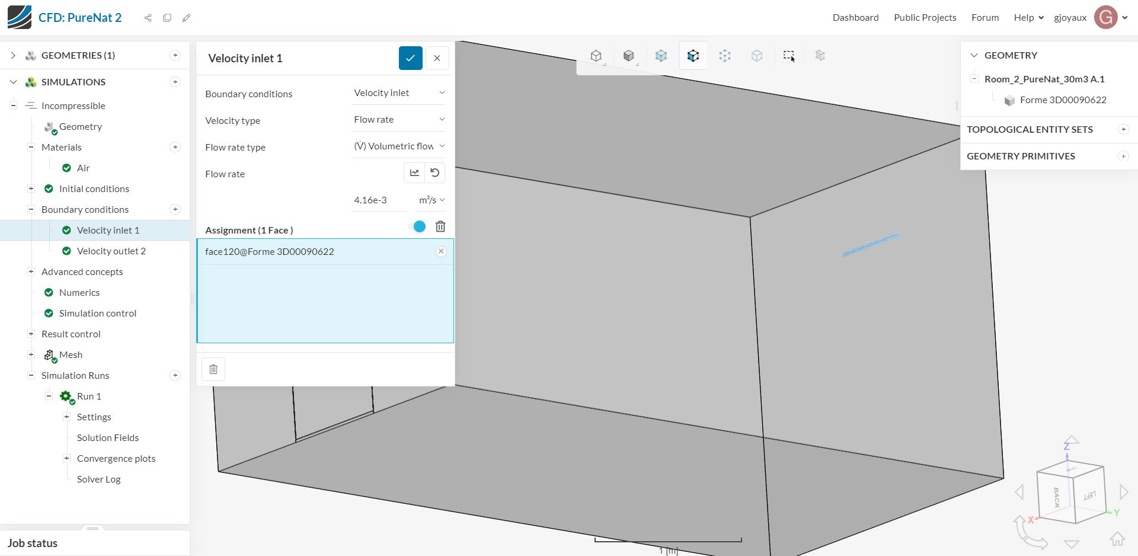Edit the flow rate value 4.16e-3

coord(379,200)
